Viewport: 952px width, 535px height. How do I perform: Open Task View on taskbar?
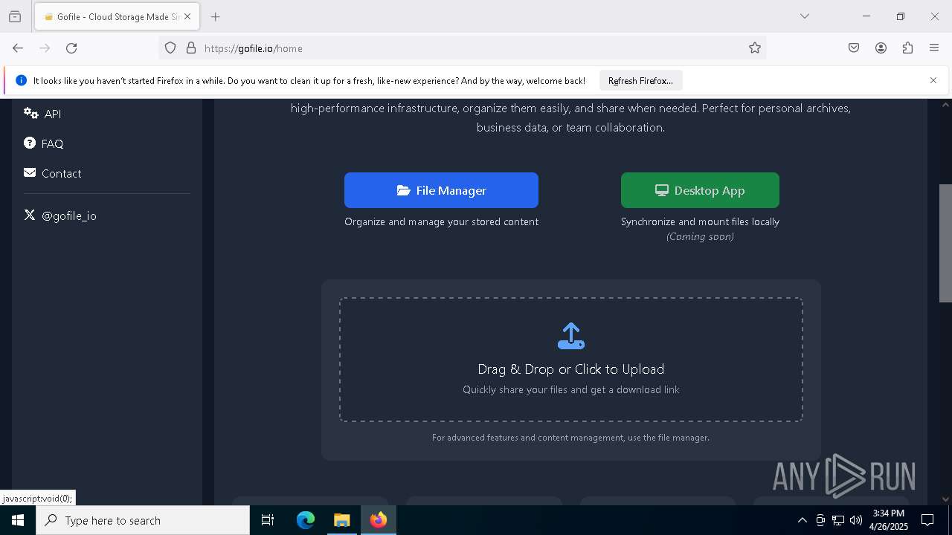coord(268,520)
